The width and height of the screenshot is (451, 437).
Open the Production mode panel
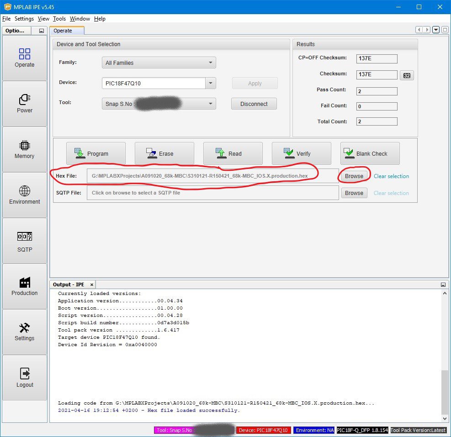[25, 287]
